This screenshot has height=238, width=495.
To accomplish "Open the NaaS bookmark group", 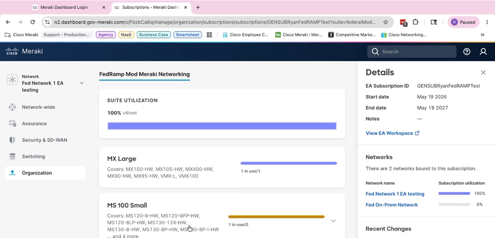I will point(126,34).
